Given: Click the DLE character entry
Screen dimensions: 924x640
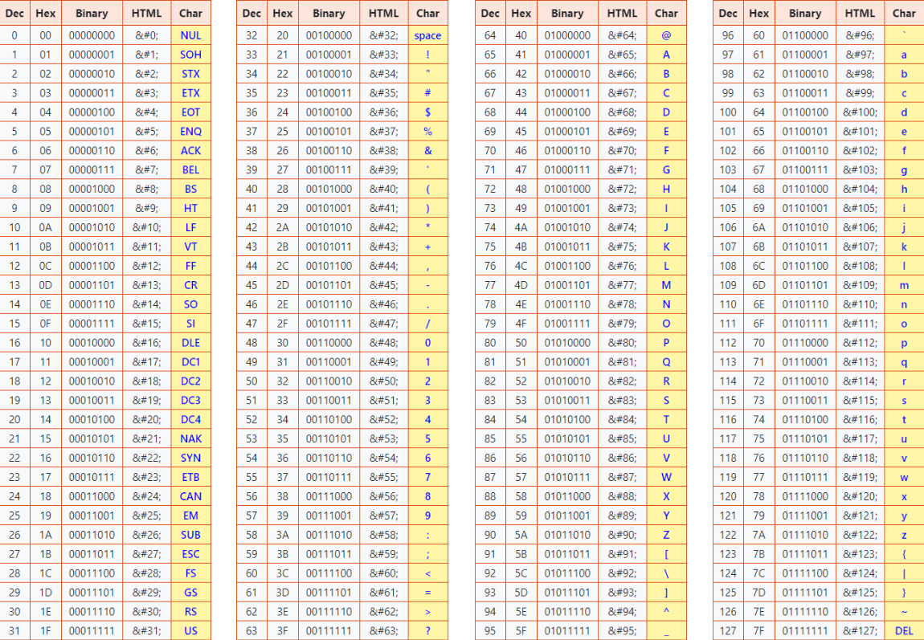Looking at the screenshot, I should click(x=190, y=343).
